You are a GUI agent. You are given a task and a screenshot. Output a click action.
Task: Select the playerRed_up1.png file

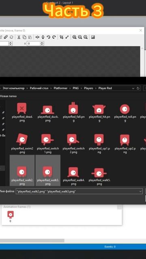[x=99, y=144]
